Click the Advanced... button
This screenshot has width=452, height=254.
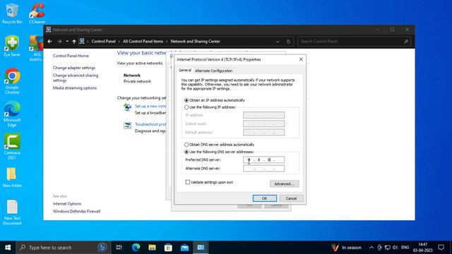pos(284,183)
